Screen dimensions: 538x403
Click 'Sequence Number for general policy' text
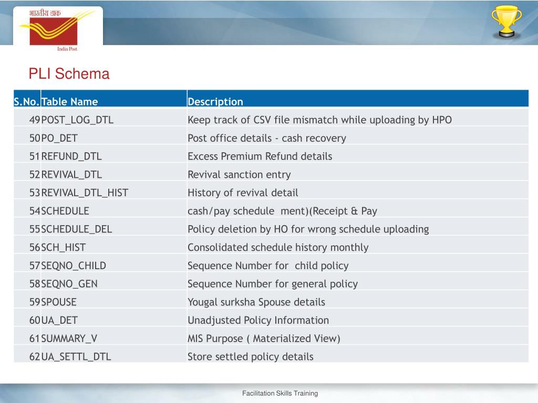(x=273, y=283)
